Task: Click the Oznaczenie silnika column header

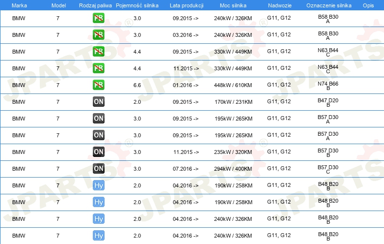Action: [329, 5]
